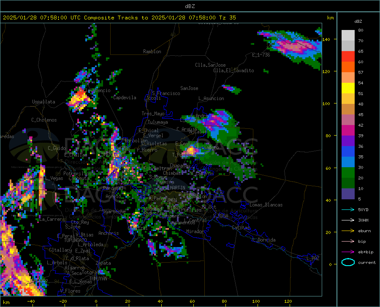Screen dimensions: 380x307
Task: Click the L_Dormida label
Action: point(263,240)
